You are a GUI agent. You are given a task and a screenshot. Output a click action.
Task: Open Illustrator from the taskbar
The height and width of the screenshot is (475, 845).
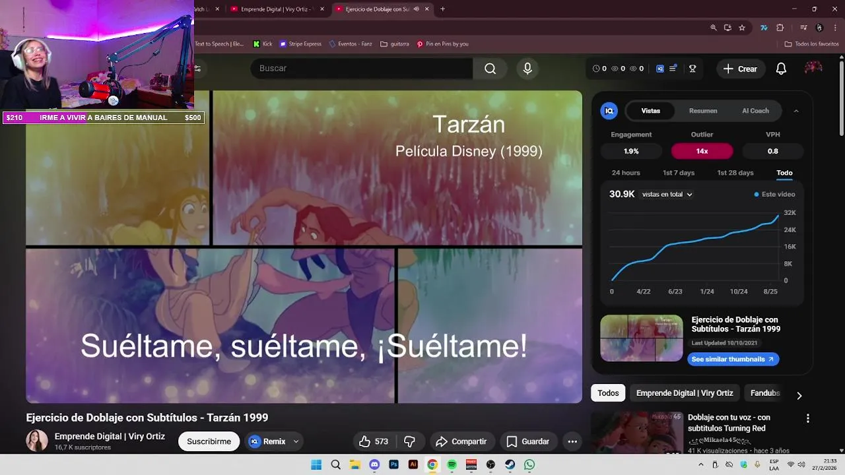coord(413,464)
